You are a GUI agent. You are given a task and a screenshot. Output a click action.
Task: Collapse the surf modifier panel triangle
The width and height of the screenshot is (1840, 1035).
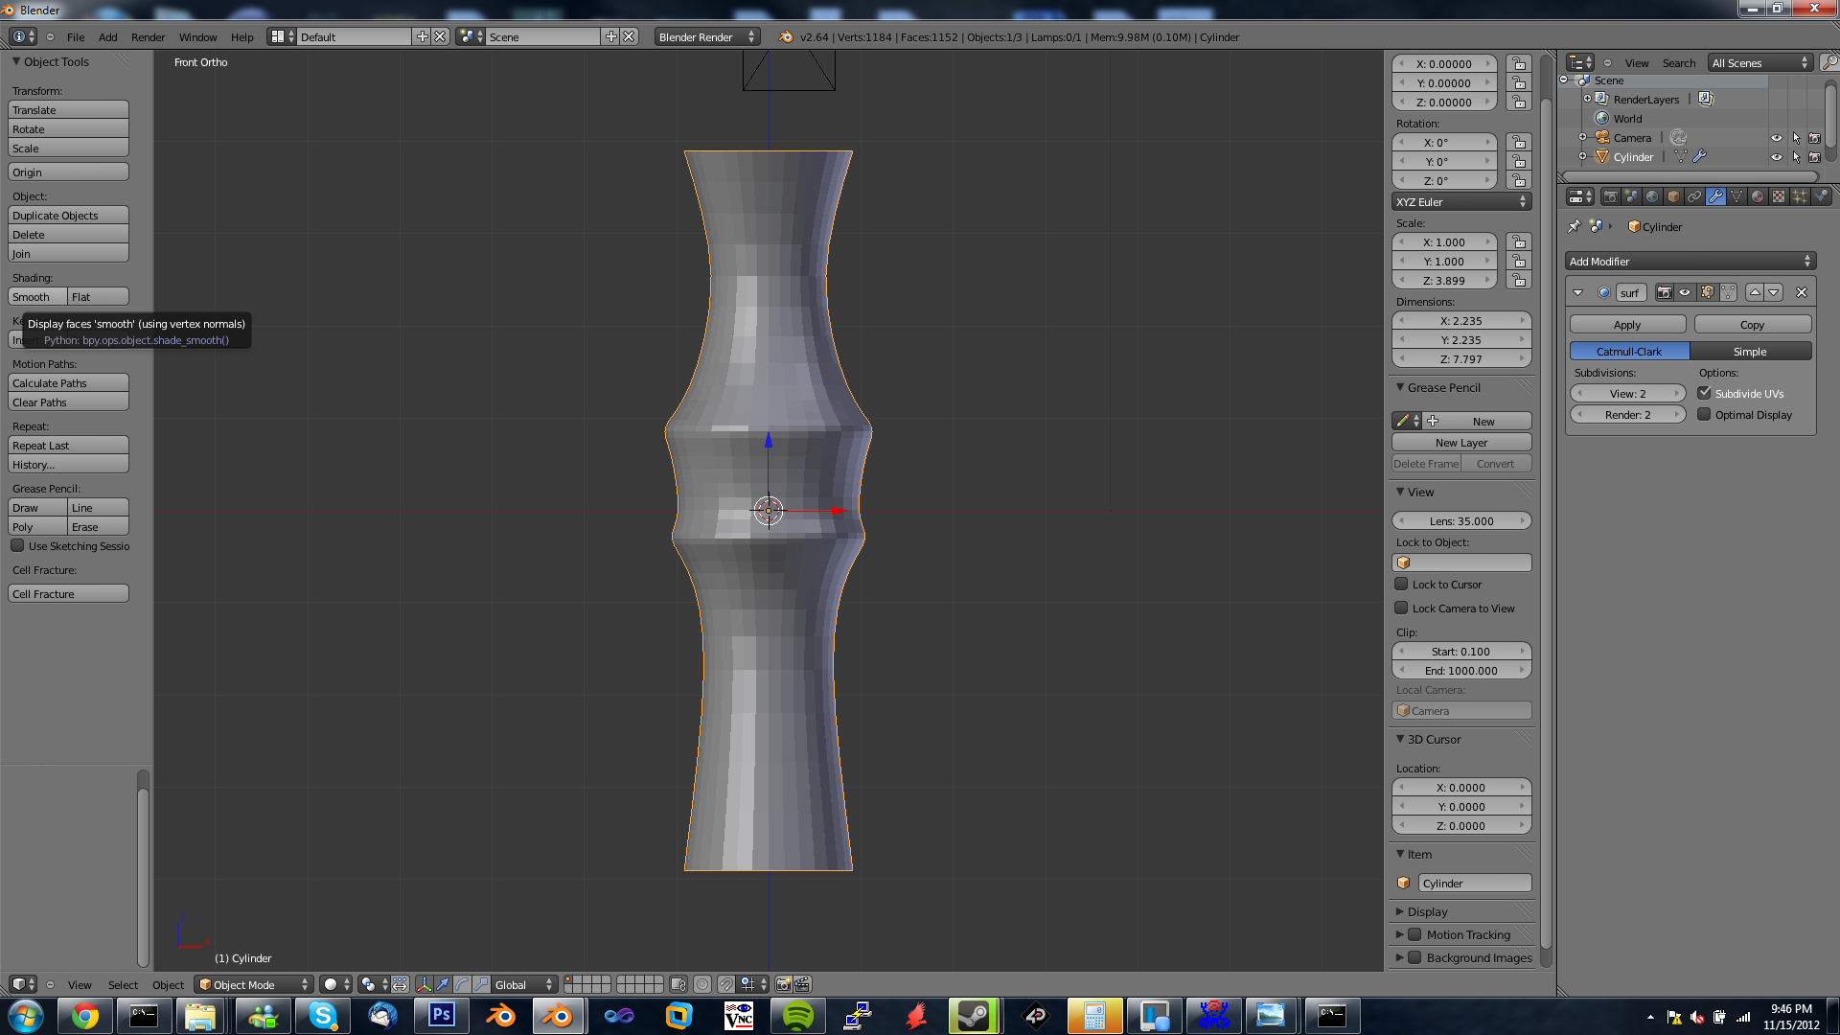[1578, 292]
